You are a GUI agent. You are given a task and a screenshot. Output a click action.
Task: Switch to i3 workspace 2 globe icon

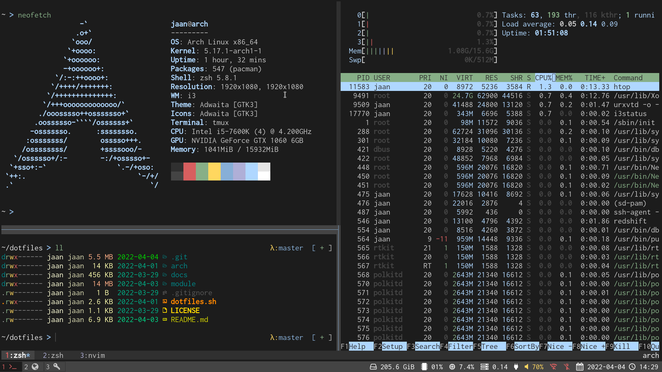35,367
